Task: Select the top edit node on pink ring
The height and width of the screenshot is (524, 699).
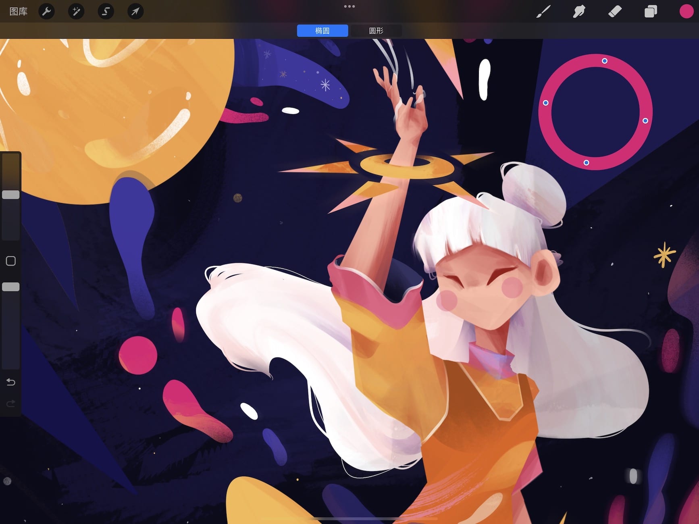Action: tap(605, 61)
